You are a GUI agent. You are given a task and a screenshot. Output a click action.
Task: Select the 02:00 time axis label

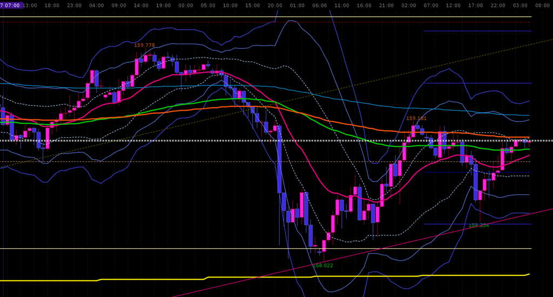(x=409, y=5)
